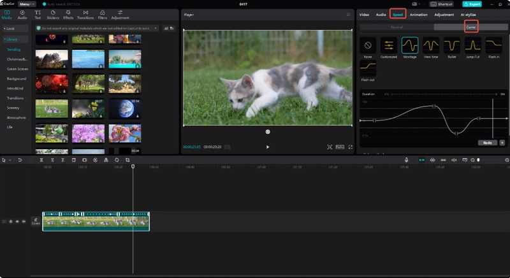Open the Transitions panel in top toolbar
The image size is (510, 278).
tap(85, 15)
